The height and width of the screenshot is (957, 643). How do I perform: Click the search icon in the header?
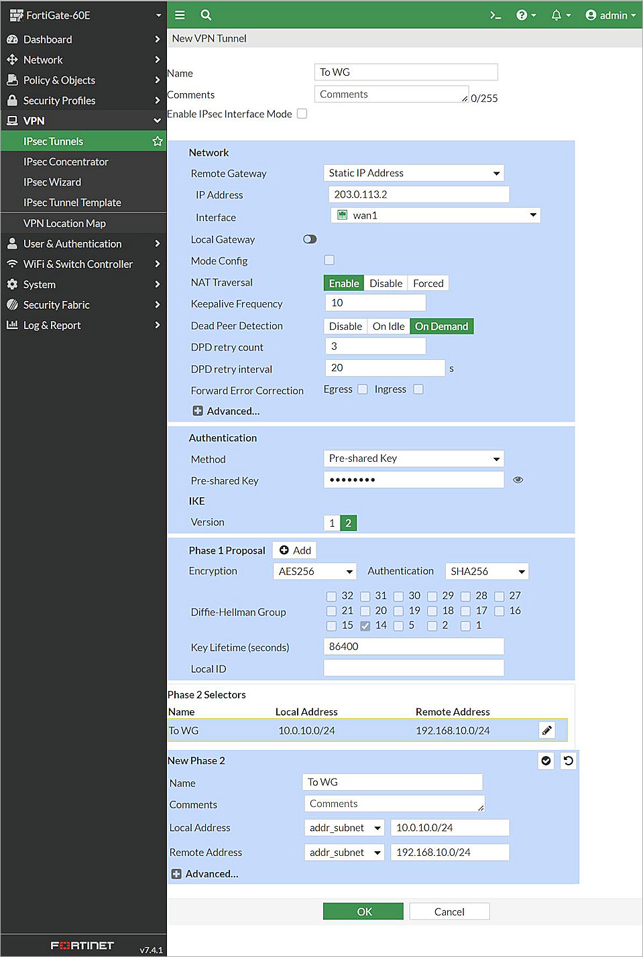tap(205, 14)
